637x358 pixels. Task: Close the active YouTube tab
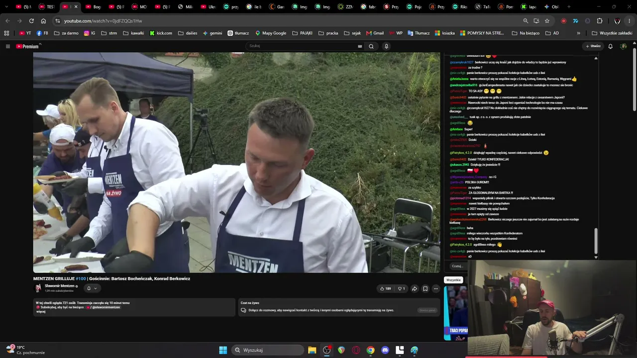point(76,7)
